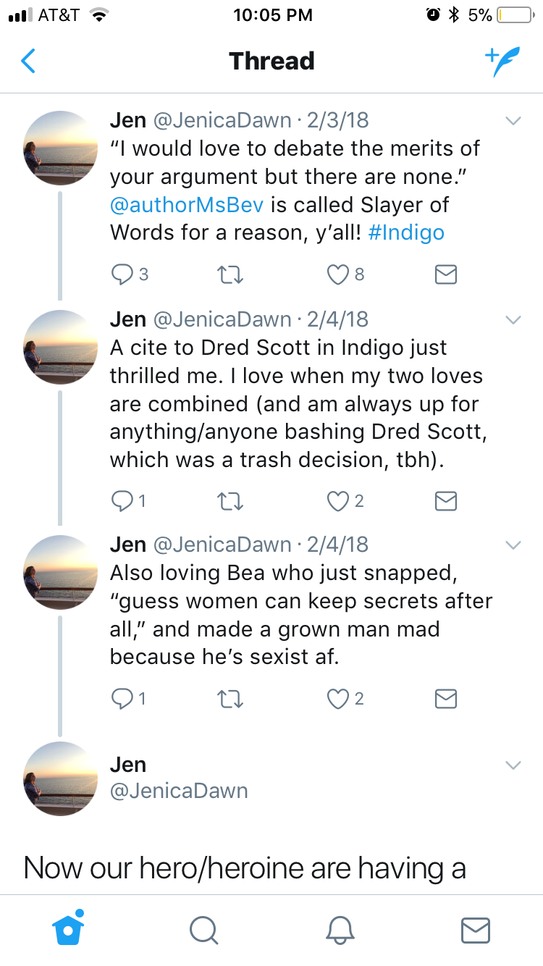Expand options for the 2/3/18 tweet
The width and height of the screenshot is (543, 966).
click(x=513, y=122)
